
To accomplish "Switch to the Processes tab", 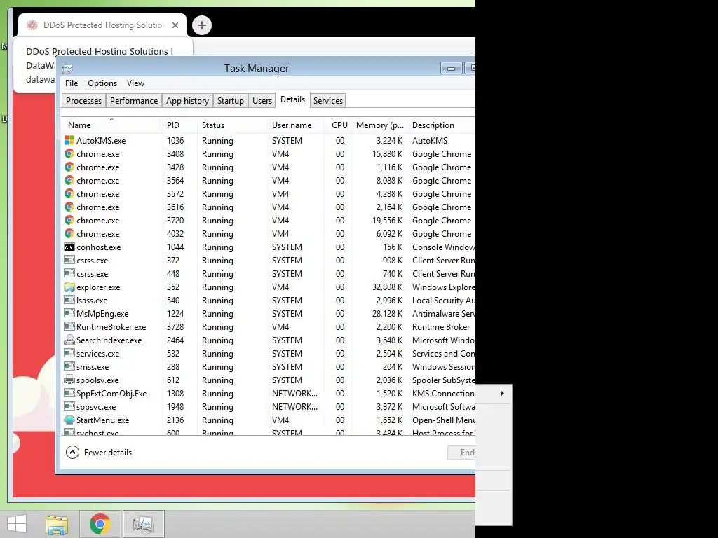I will pos(84,101).
